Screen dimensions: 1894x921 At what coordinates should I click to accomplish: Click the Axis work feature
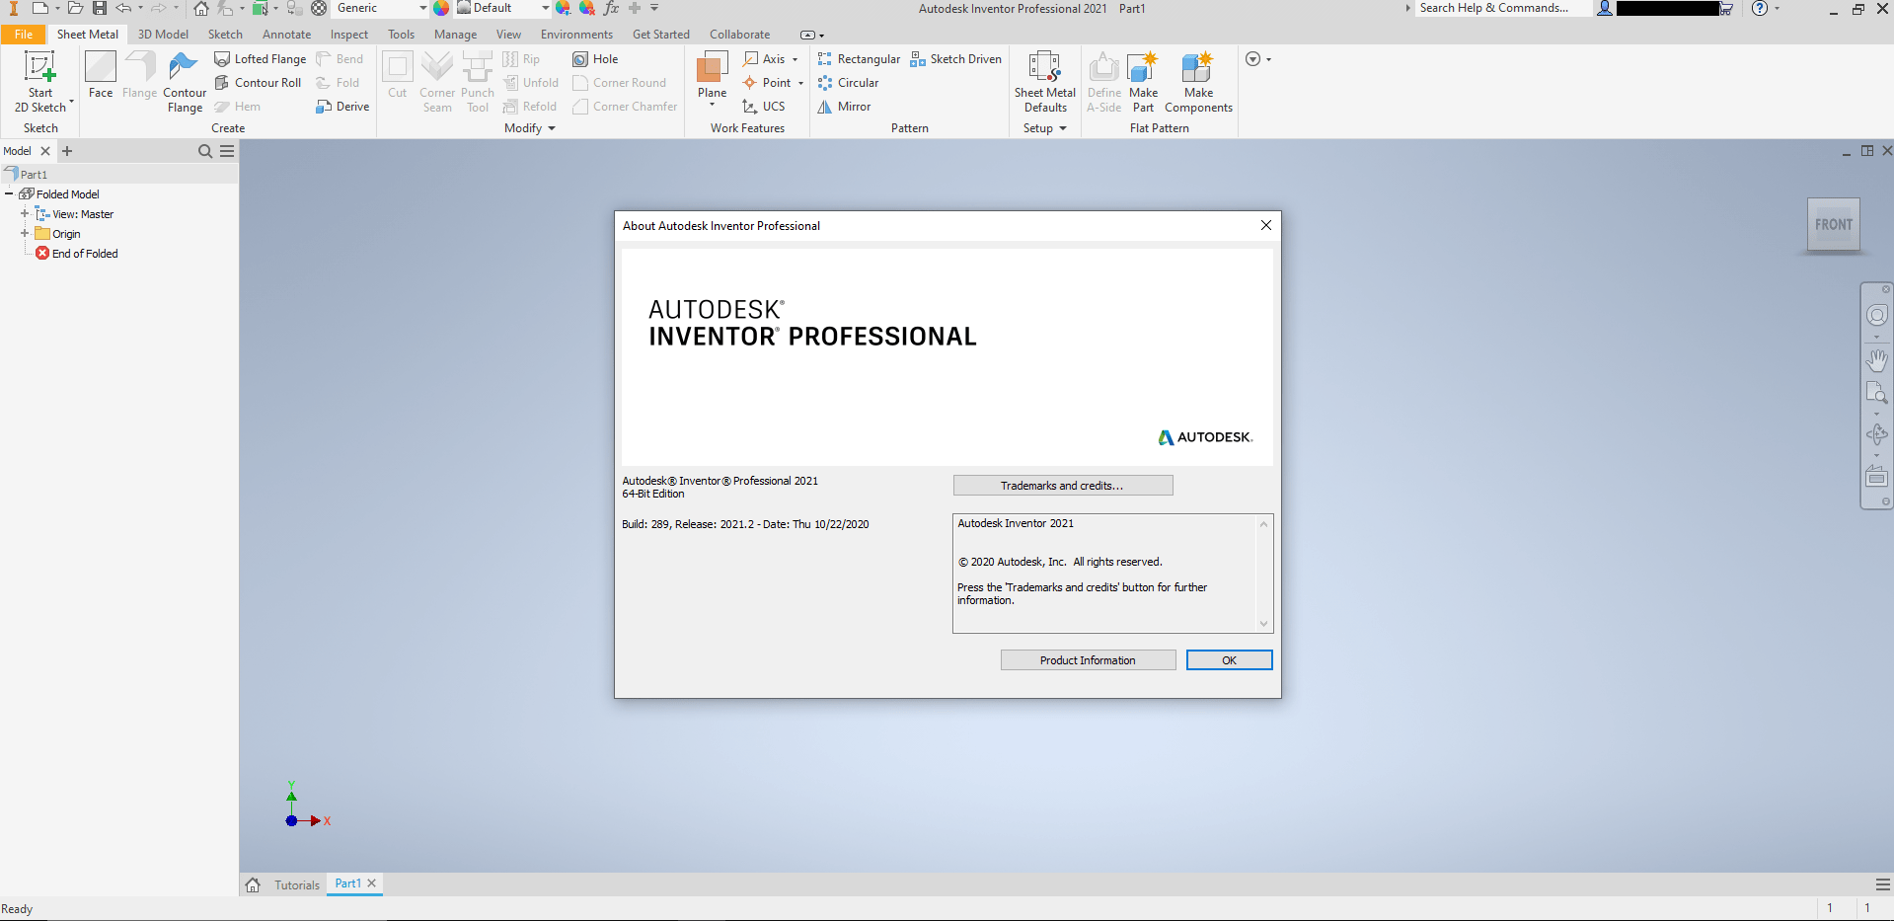click(x=765, y=59)
